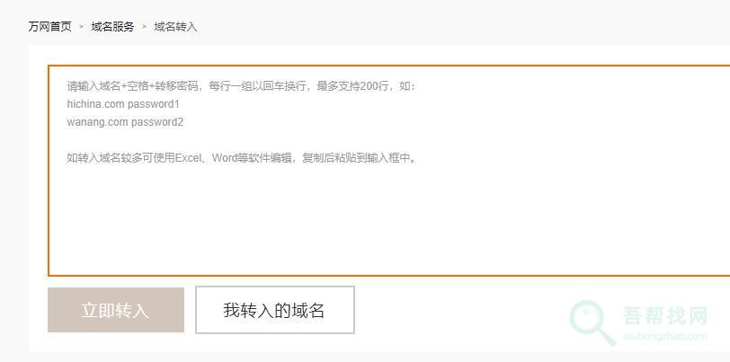Click the hichina.com example text
The image size is (730, 362).
(95, 104)
